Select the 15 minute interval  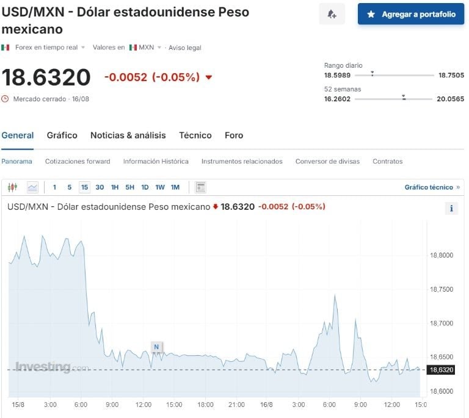pyautogui.click(x=84, y=187)
